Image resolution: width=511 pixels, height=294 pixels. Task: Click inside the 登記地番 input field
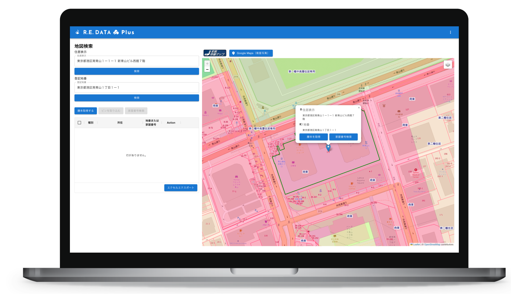pyautogui.click(x=137, y=88)
